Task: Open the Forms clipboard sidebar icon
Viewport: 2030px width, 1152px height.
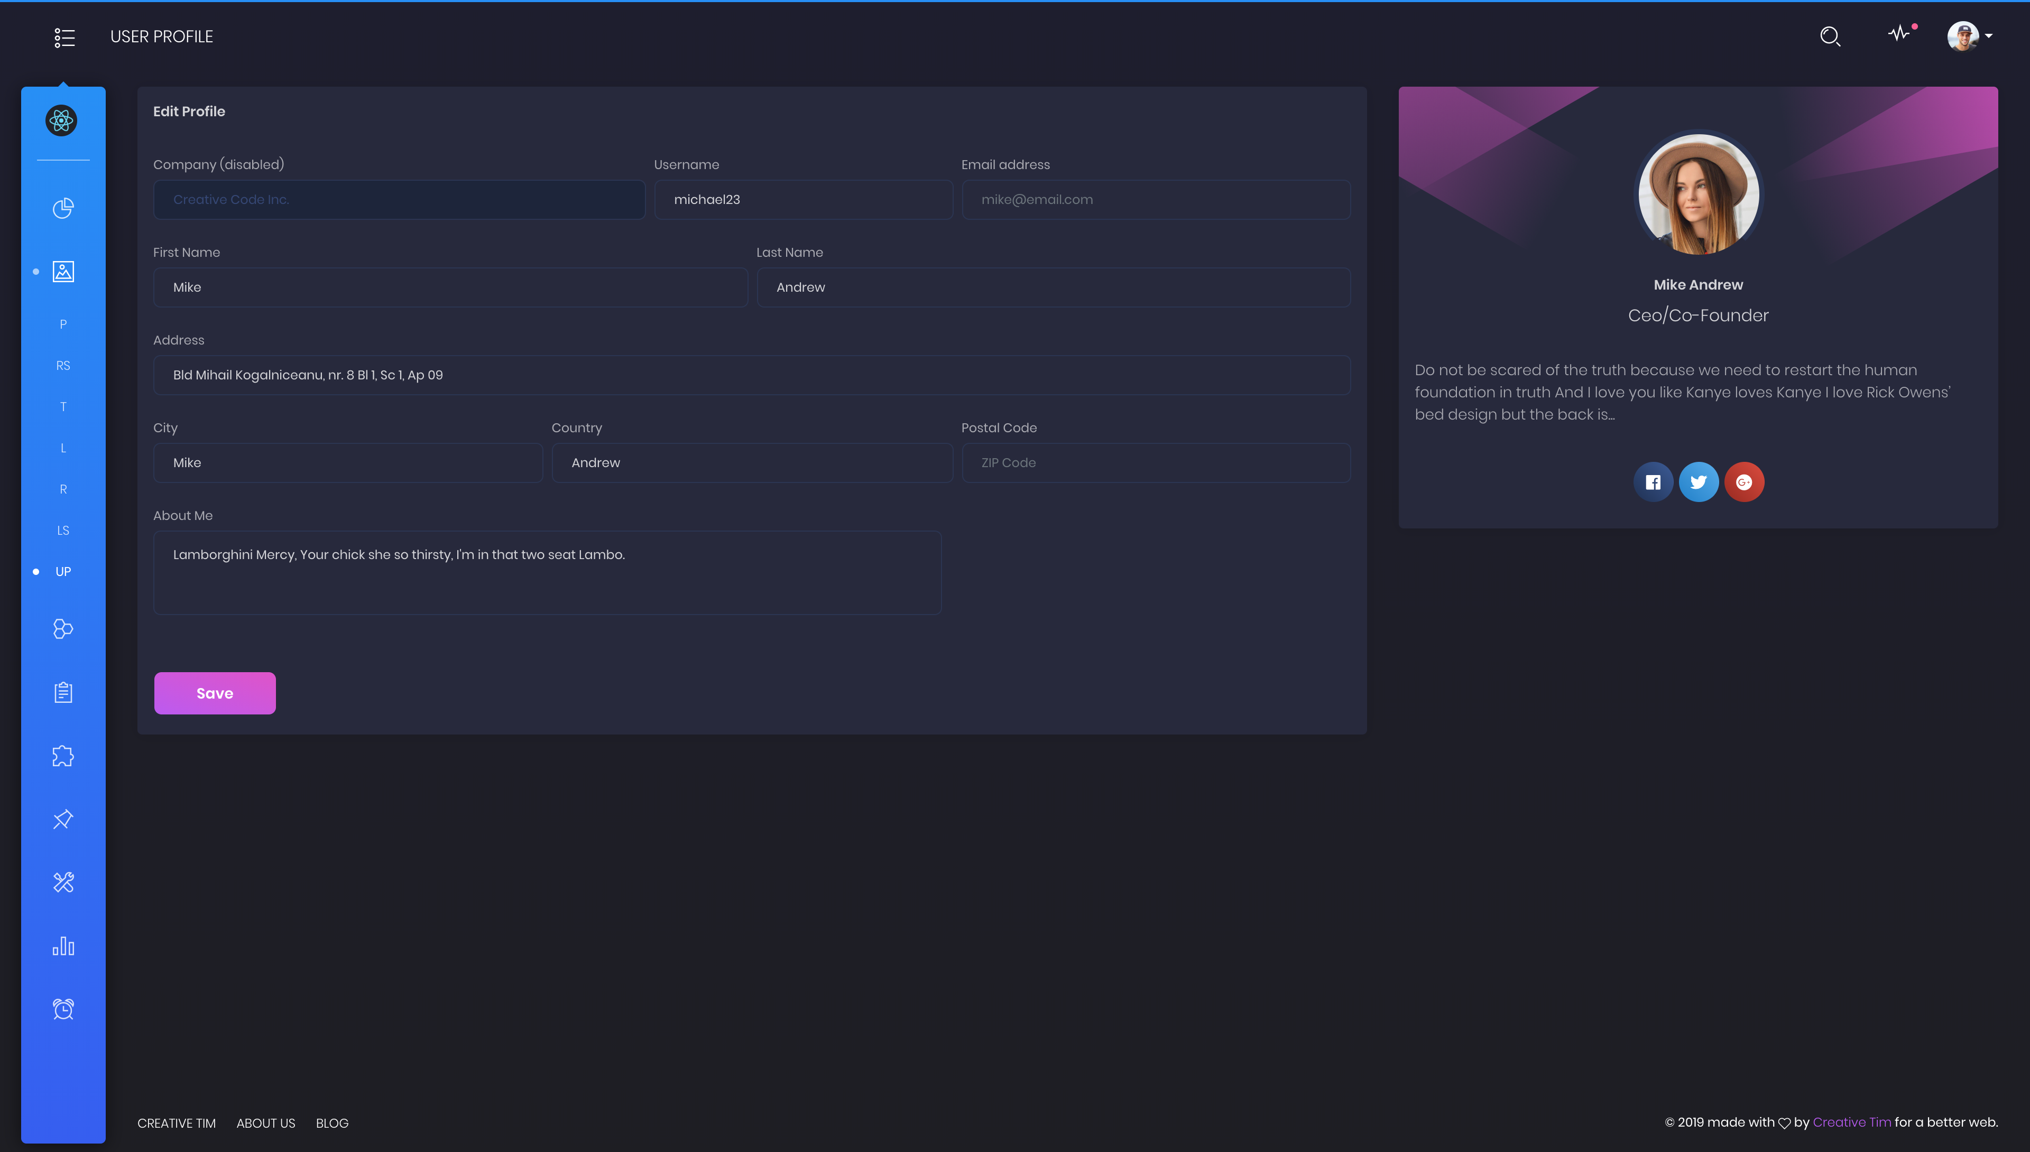Action: [x=63, y=692]
